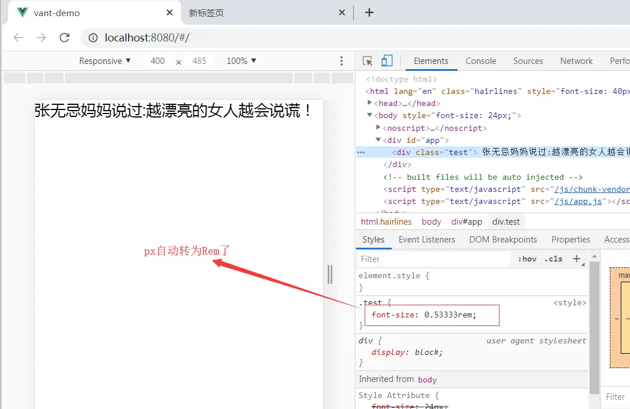The height and width of the screenshot is (409, 630).
Task: Select the vant-demo browser tab
Action: (x=93, y=13)
